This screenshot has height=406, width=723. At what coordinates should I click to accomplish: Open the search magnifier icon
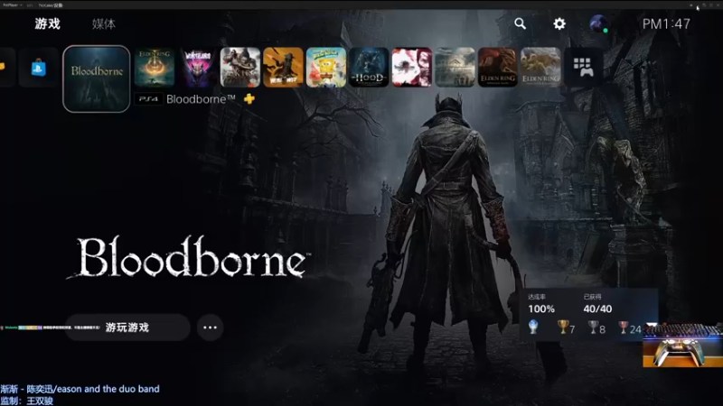(x=521, y=23)
